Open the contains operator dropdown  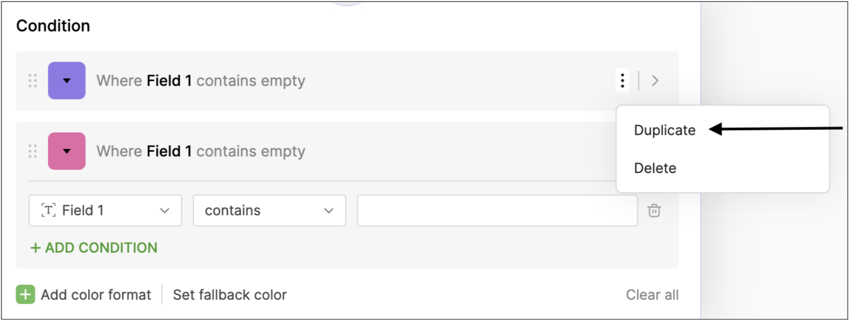[x=269, y=211]
